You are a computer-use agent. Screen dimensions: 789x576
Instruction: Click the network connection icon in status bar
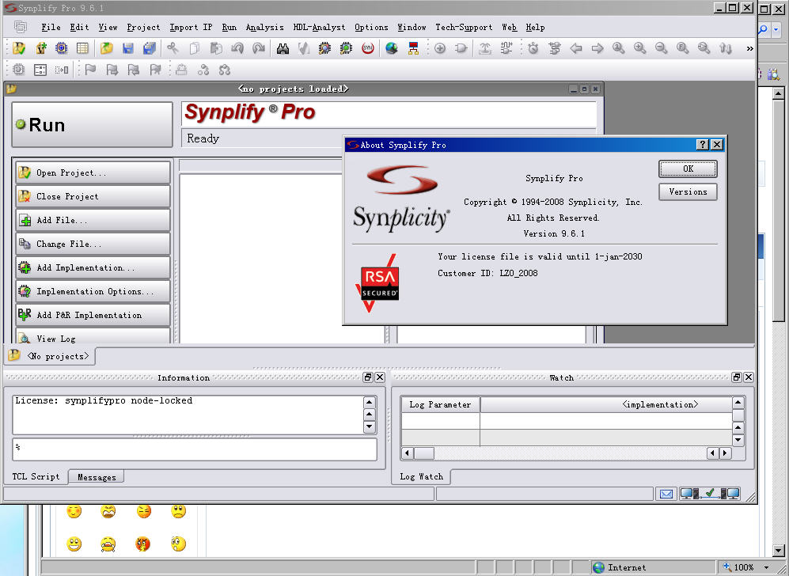710,494
